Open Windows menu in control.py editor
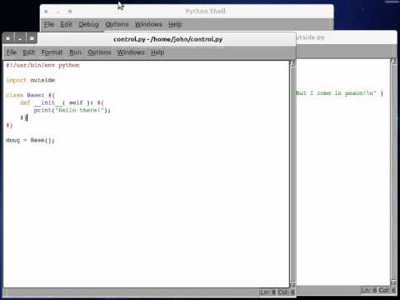Image resolution: width=400 pixels, height=300 pixels. 131,52
